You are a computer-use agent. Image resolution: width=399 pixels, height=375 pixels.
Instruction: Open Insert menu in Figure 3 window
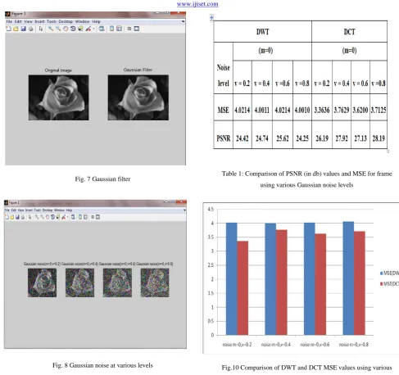pos(39,21)
